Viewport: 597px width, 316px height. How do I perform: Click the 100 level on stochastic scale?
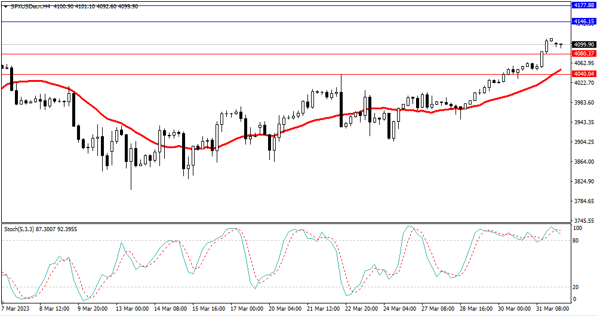(577, 228)
